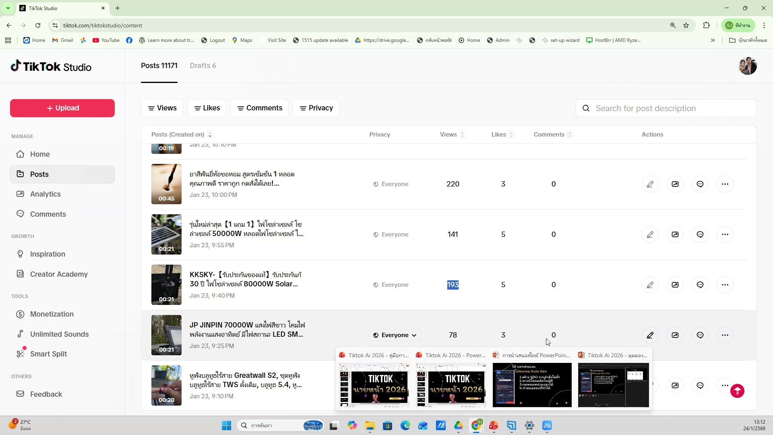Click profile avatar at top right

click(747, 66)
